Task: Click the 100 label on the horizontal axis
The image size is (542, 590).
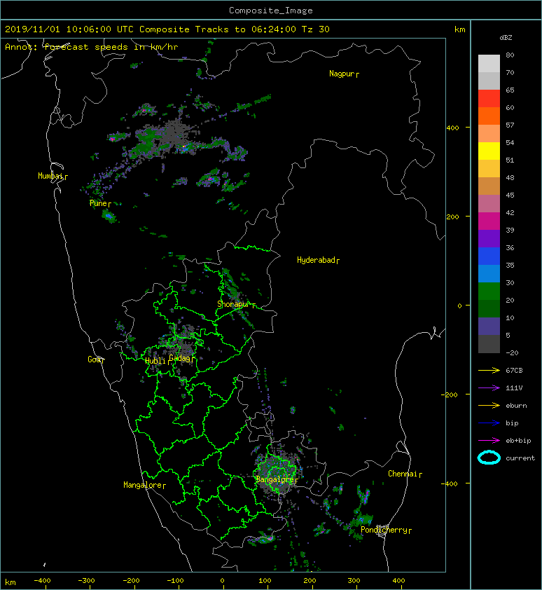Action: click(265, 581)
